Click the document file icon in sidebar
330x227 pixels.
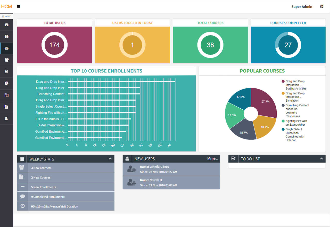7,107
